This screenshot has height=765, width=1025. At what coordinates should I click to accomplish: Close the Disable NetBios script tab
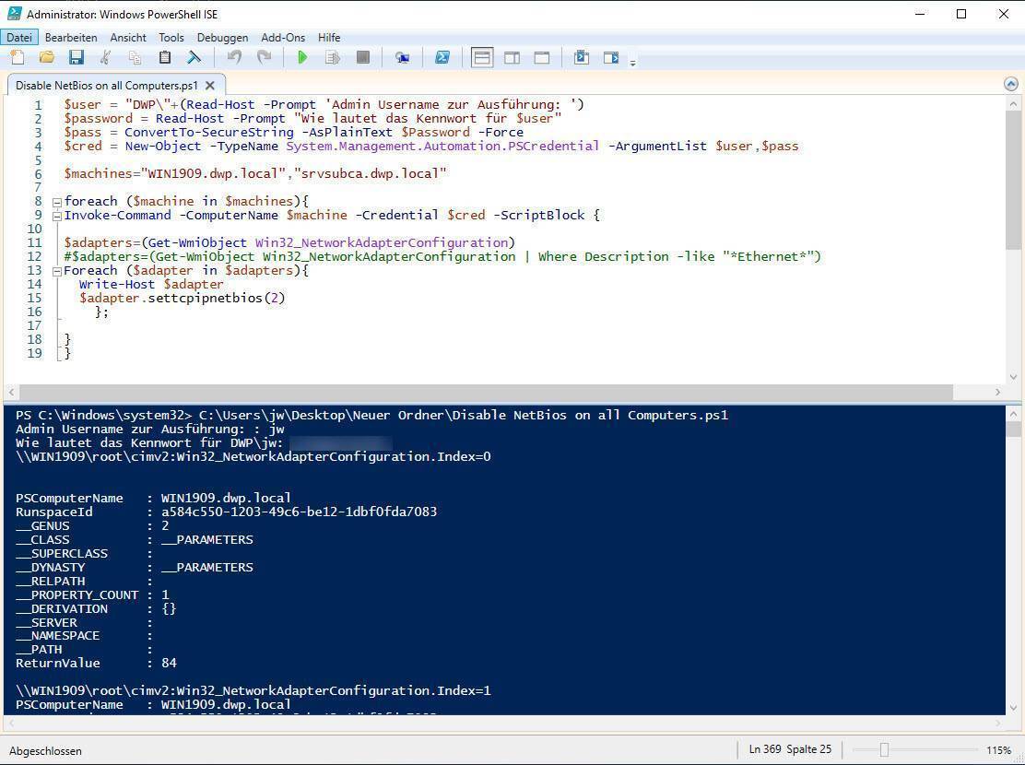pyautogui.click(x=210, y=85)
